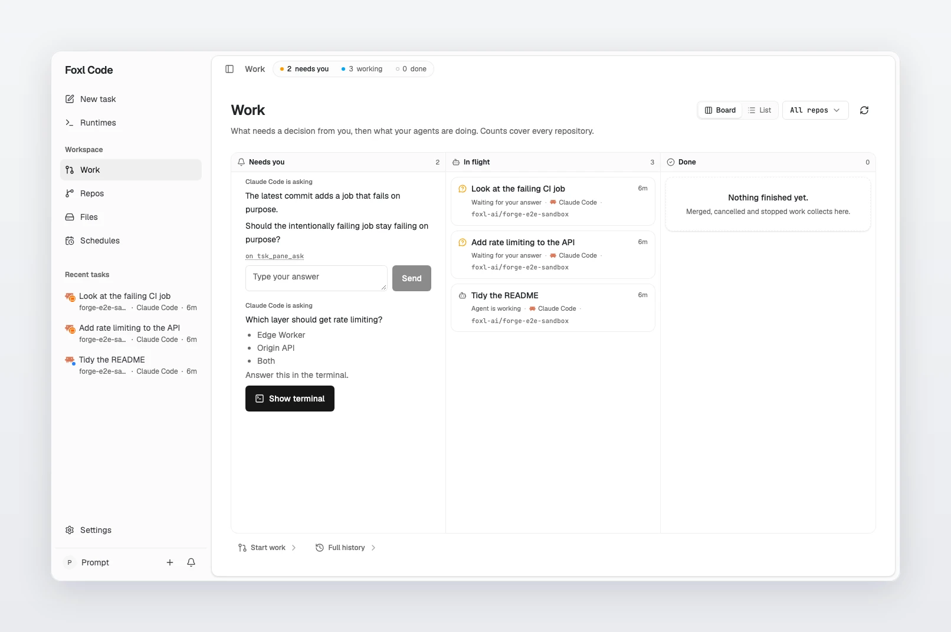Open the All repos dropdown

815,110
